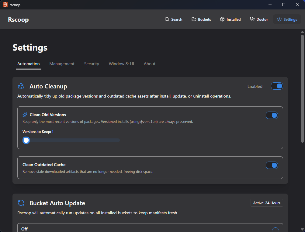The image size is (305, 232).
Task: Click the Settings nav label
Action: tap(290, 19)
